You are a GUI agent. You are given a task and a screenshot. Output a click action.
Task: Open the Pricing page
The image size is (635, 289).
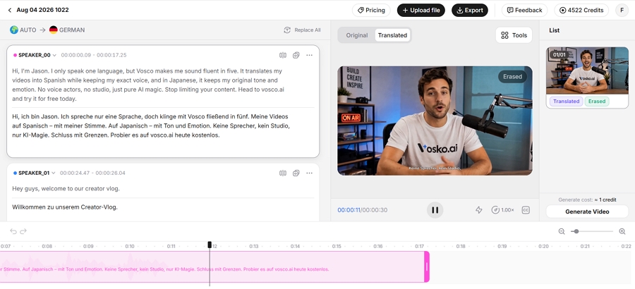371,10
